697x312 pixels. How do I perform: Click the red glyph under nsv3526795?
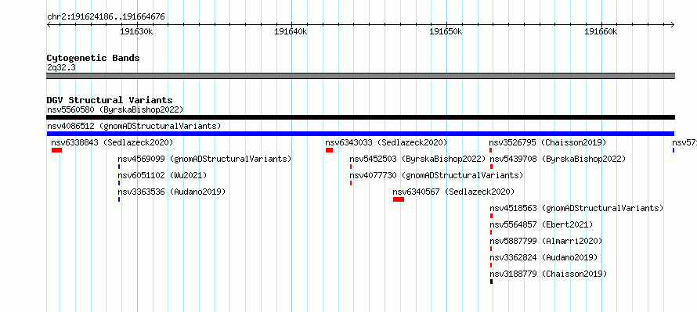point(491,150)
